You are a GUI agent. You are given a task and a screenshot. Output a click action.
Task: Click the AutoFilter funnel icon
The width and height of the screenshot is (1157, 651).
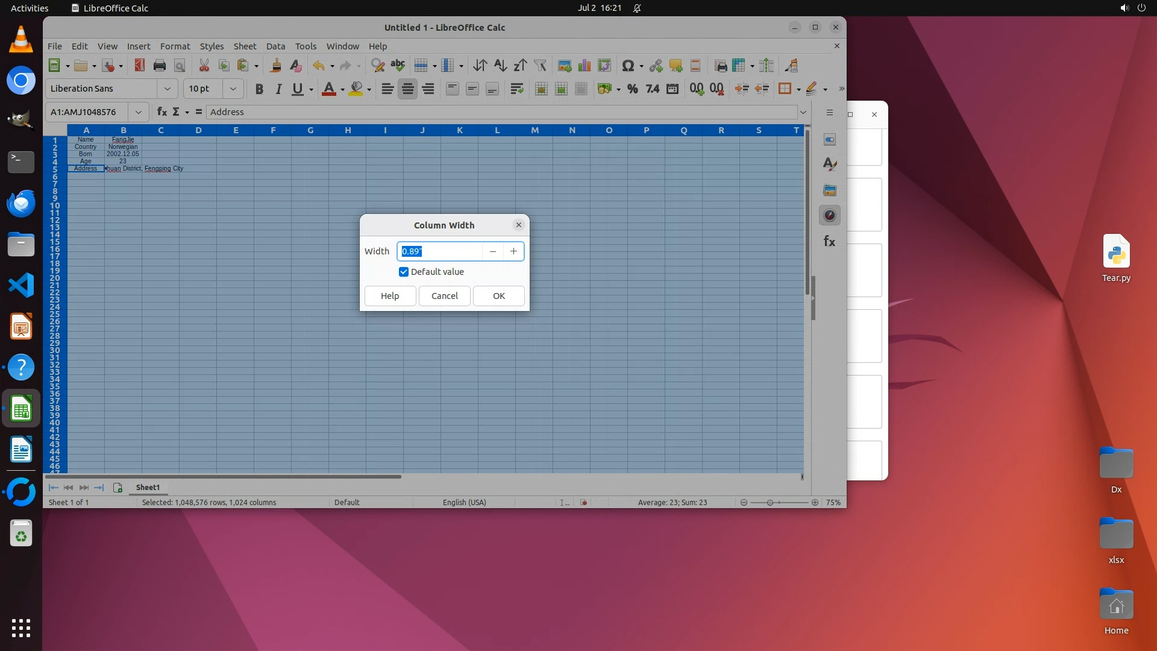(x=540, y=66)
